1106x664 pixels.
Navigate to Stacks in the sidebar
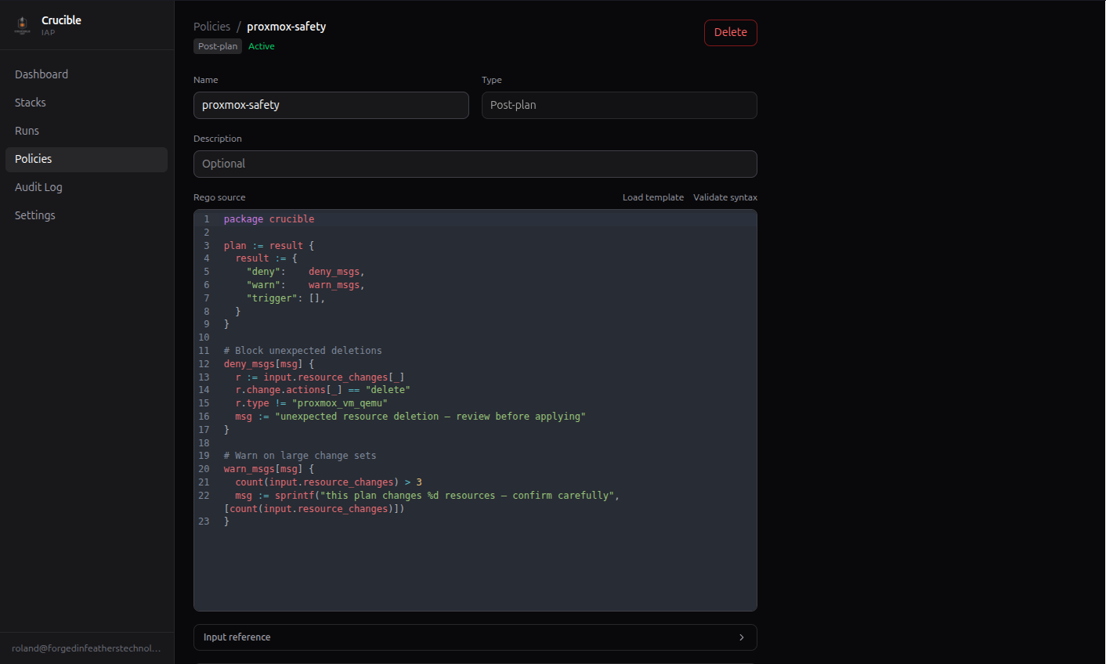pyautogui.click(x=30, y=102)
